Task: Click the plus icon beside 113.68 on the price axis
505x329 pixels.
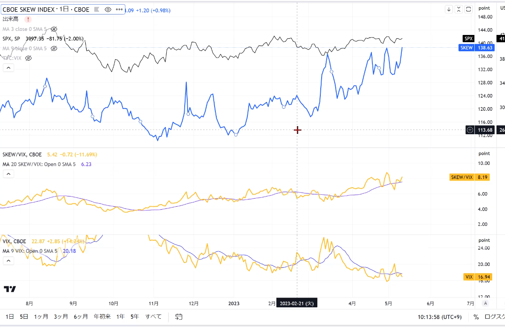Action: [x=470, y=130]
